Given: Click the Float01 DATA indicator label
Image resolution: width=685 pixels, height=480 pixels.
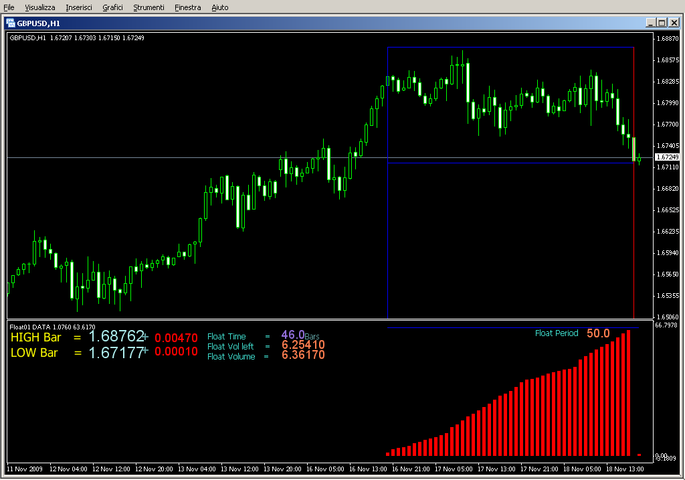Looking at the screenshot, I should tap(52, 327).
